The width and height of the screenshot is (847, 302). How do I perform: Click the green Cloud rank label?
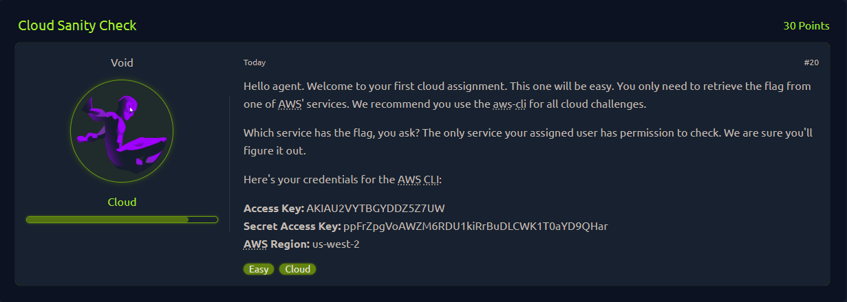coord(122,202)
